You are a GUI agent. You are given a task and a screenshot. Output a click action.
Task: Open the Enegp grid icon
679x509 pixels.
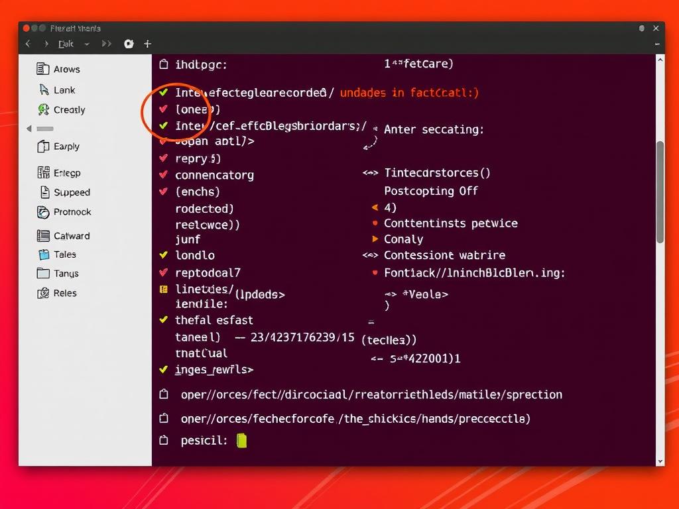[x=44, y=173]
